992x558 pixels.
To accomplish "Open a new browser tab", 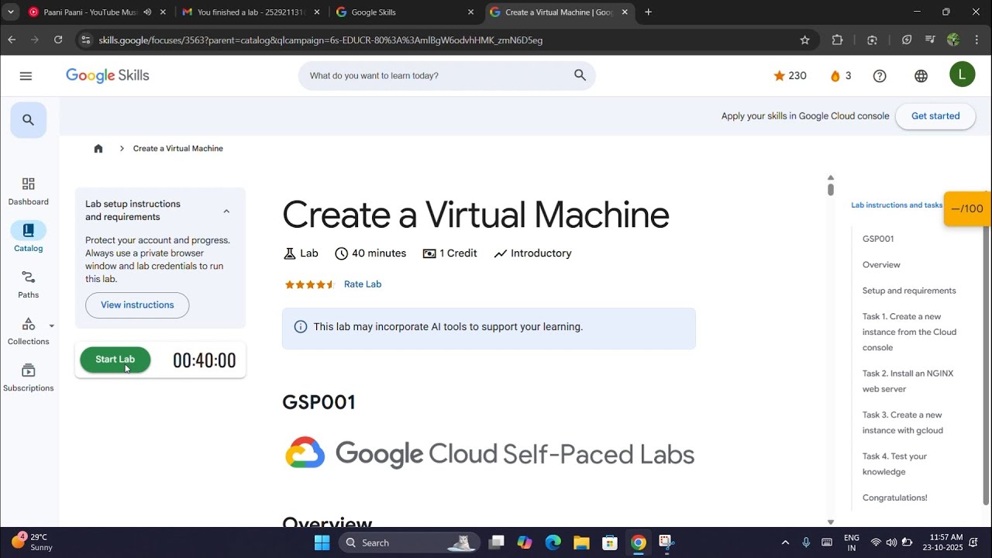I will coord(649,12).
